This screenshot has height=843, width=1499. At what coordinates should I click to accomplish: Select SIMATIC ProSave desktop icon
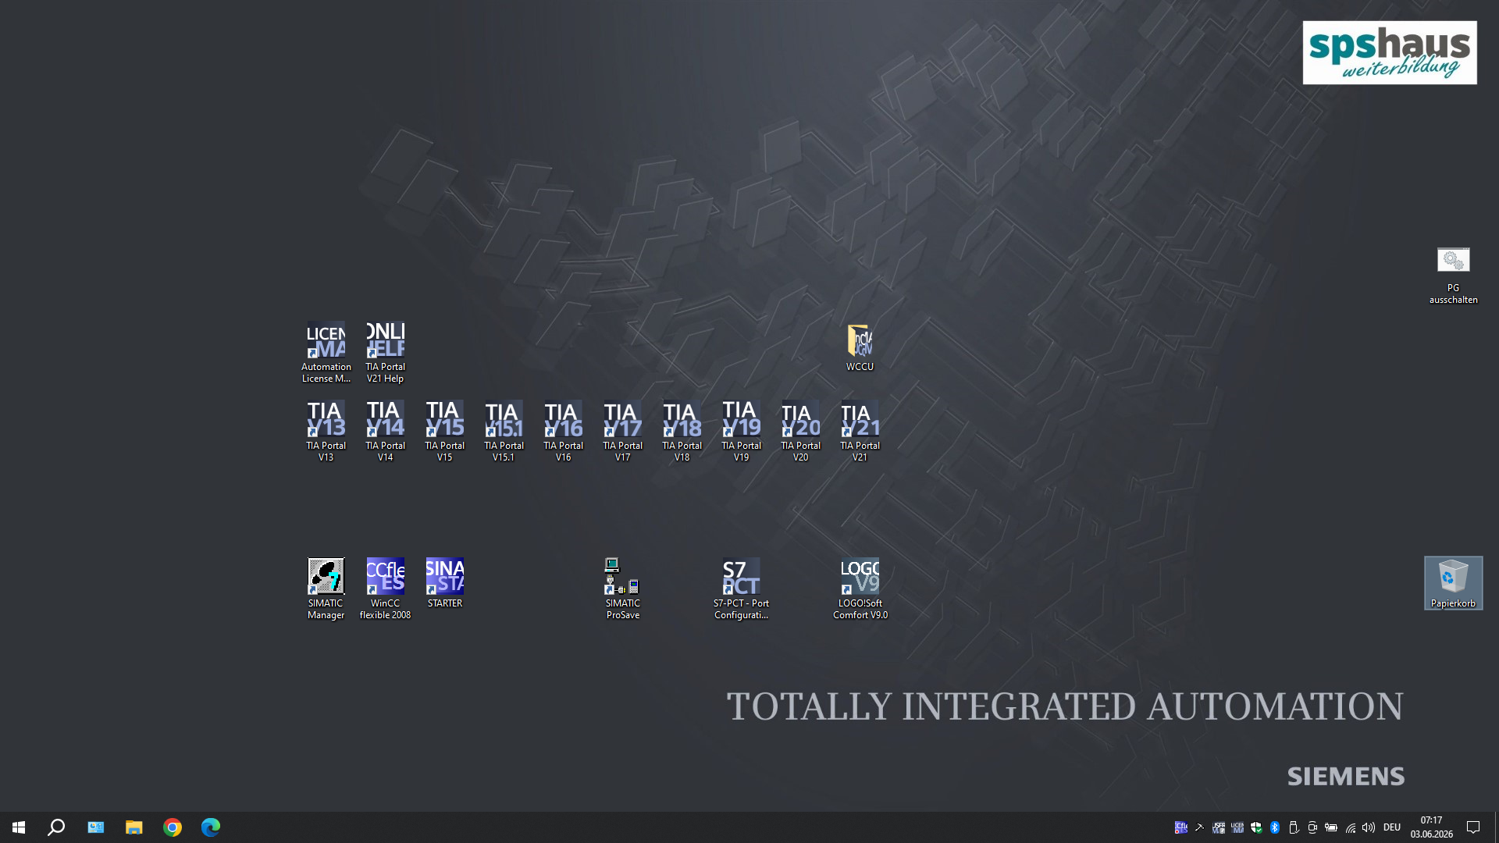coord(622,589)
